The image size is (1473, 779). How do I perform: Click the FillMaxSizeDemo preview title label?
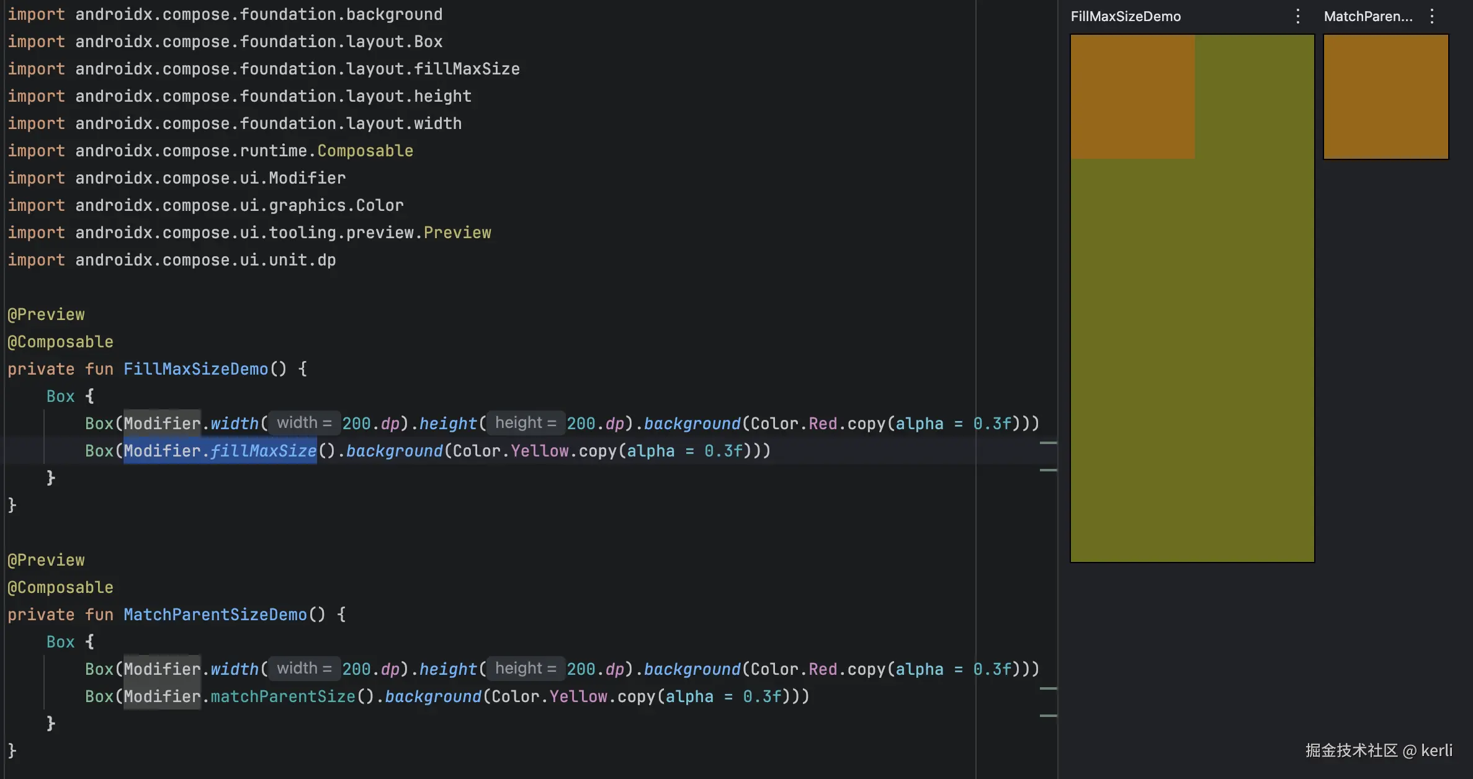[1125, 16]
